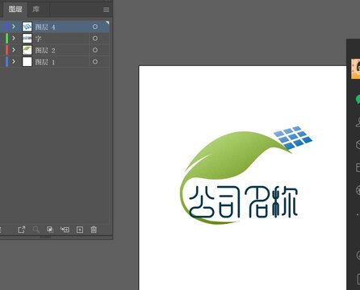Click 图层 2 leaf thumbnail

27,50
